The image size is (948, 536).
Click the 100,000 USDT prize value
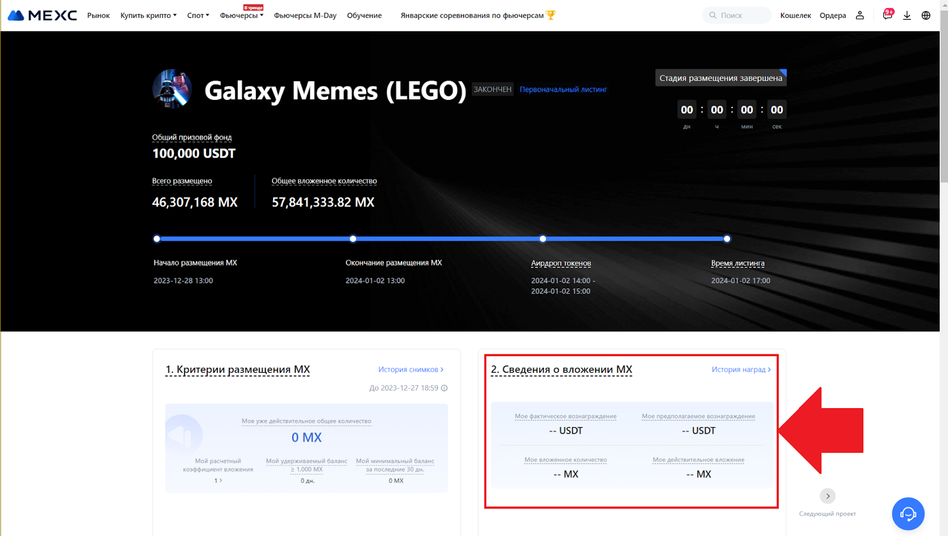tap(194, 154)
